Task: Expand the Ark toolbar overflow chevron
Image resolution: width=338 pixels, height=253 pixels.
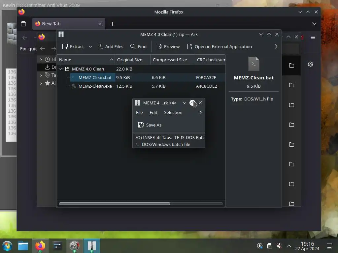Action: (x=276, y=46)
